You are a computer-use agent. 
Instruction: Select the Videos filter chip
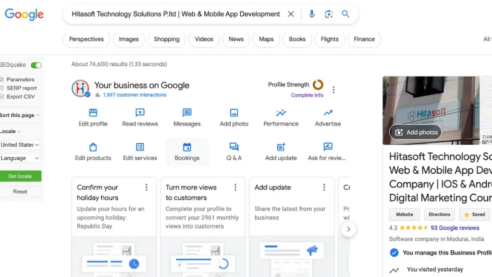coord(204,39)
